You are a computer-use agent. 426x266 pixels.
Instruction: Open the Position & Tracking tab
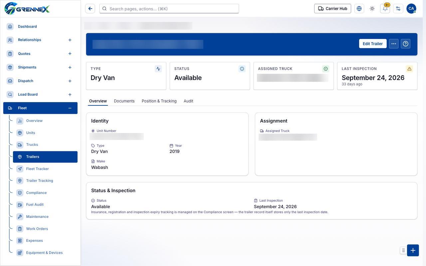pos(159,101)
